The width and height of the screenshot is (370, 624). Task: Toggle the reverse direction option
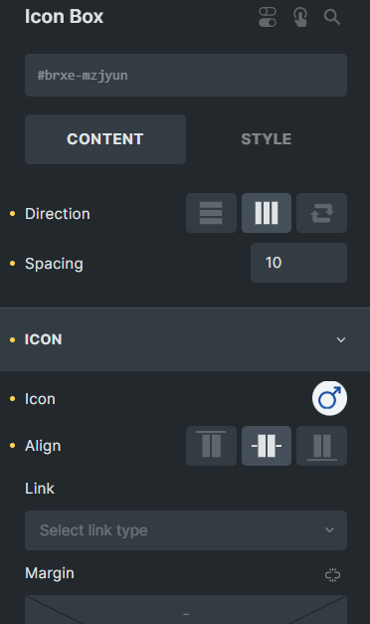tap(322, 213)
